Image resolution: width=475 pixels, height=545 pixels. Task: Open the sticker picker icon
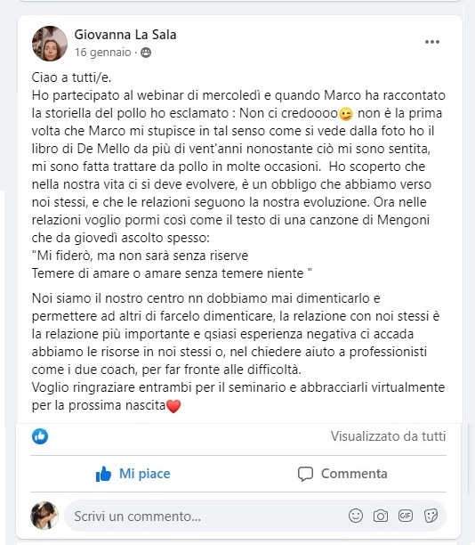pyautogui.click(x=431, y=516)
